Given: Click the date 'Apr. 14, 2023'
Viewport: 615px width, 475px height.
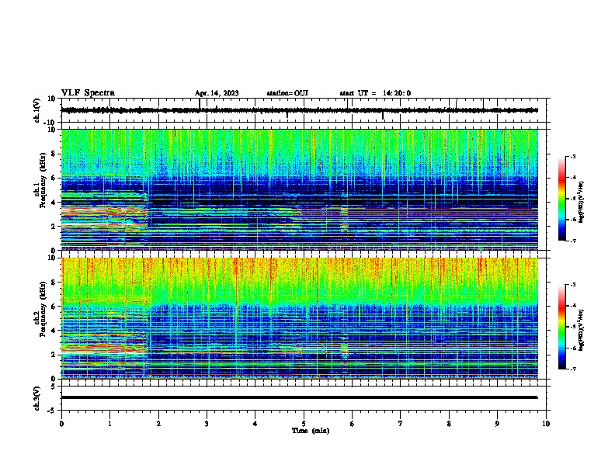Looking at the screenshot, I should click(217, 93).
